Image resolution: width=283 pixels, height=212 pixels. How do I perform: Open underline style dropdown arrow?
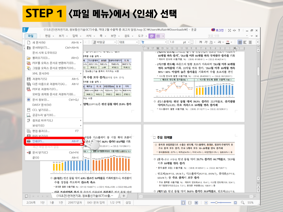pyautogui.click(x=215, y=42)
